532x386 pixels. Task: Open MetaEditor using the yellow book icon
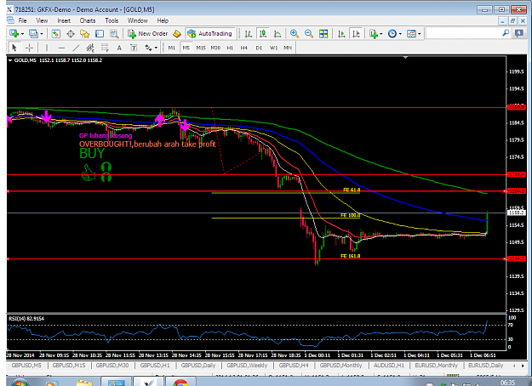pyautogui.click(x=177, y=33)
